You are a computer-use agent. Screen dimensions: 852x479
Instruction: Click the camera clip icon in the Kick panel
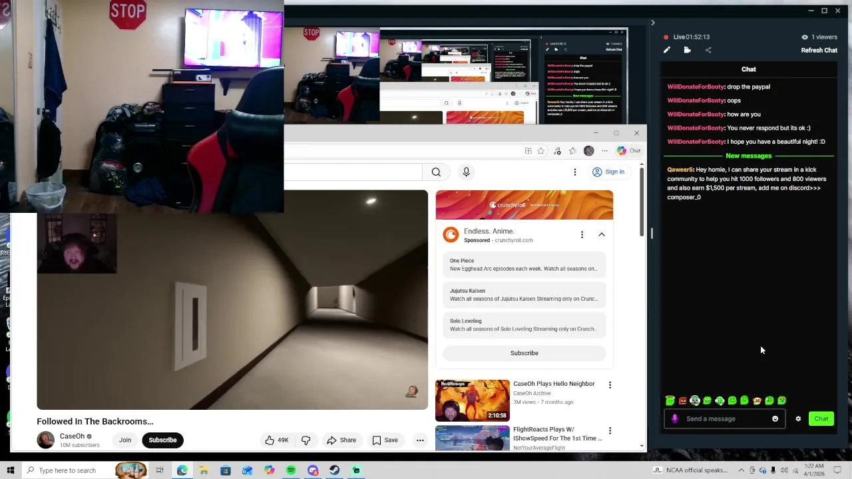[688, 50]
